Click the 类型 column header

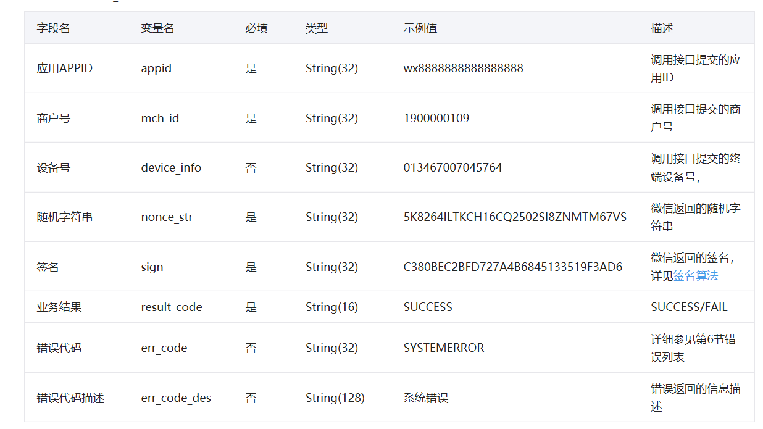[x=313, y=28]
